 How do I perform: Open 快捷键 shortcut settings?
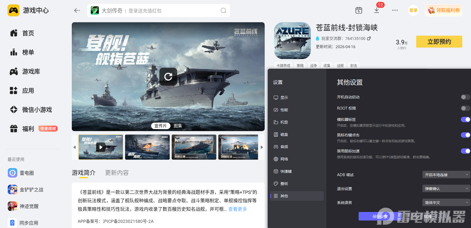297,171
